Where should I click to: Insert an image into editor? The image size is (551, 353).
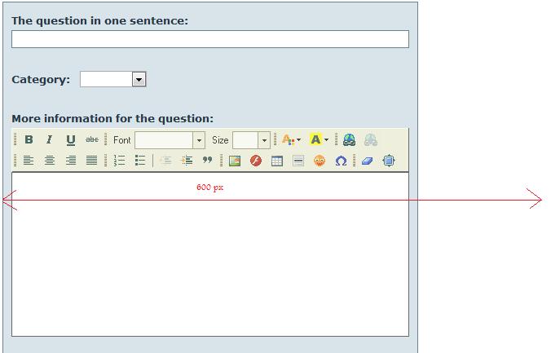[235, 161]
